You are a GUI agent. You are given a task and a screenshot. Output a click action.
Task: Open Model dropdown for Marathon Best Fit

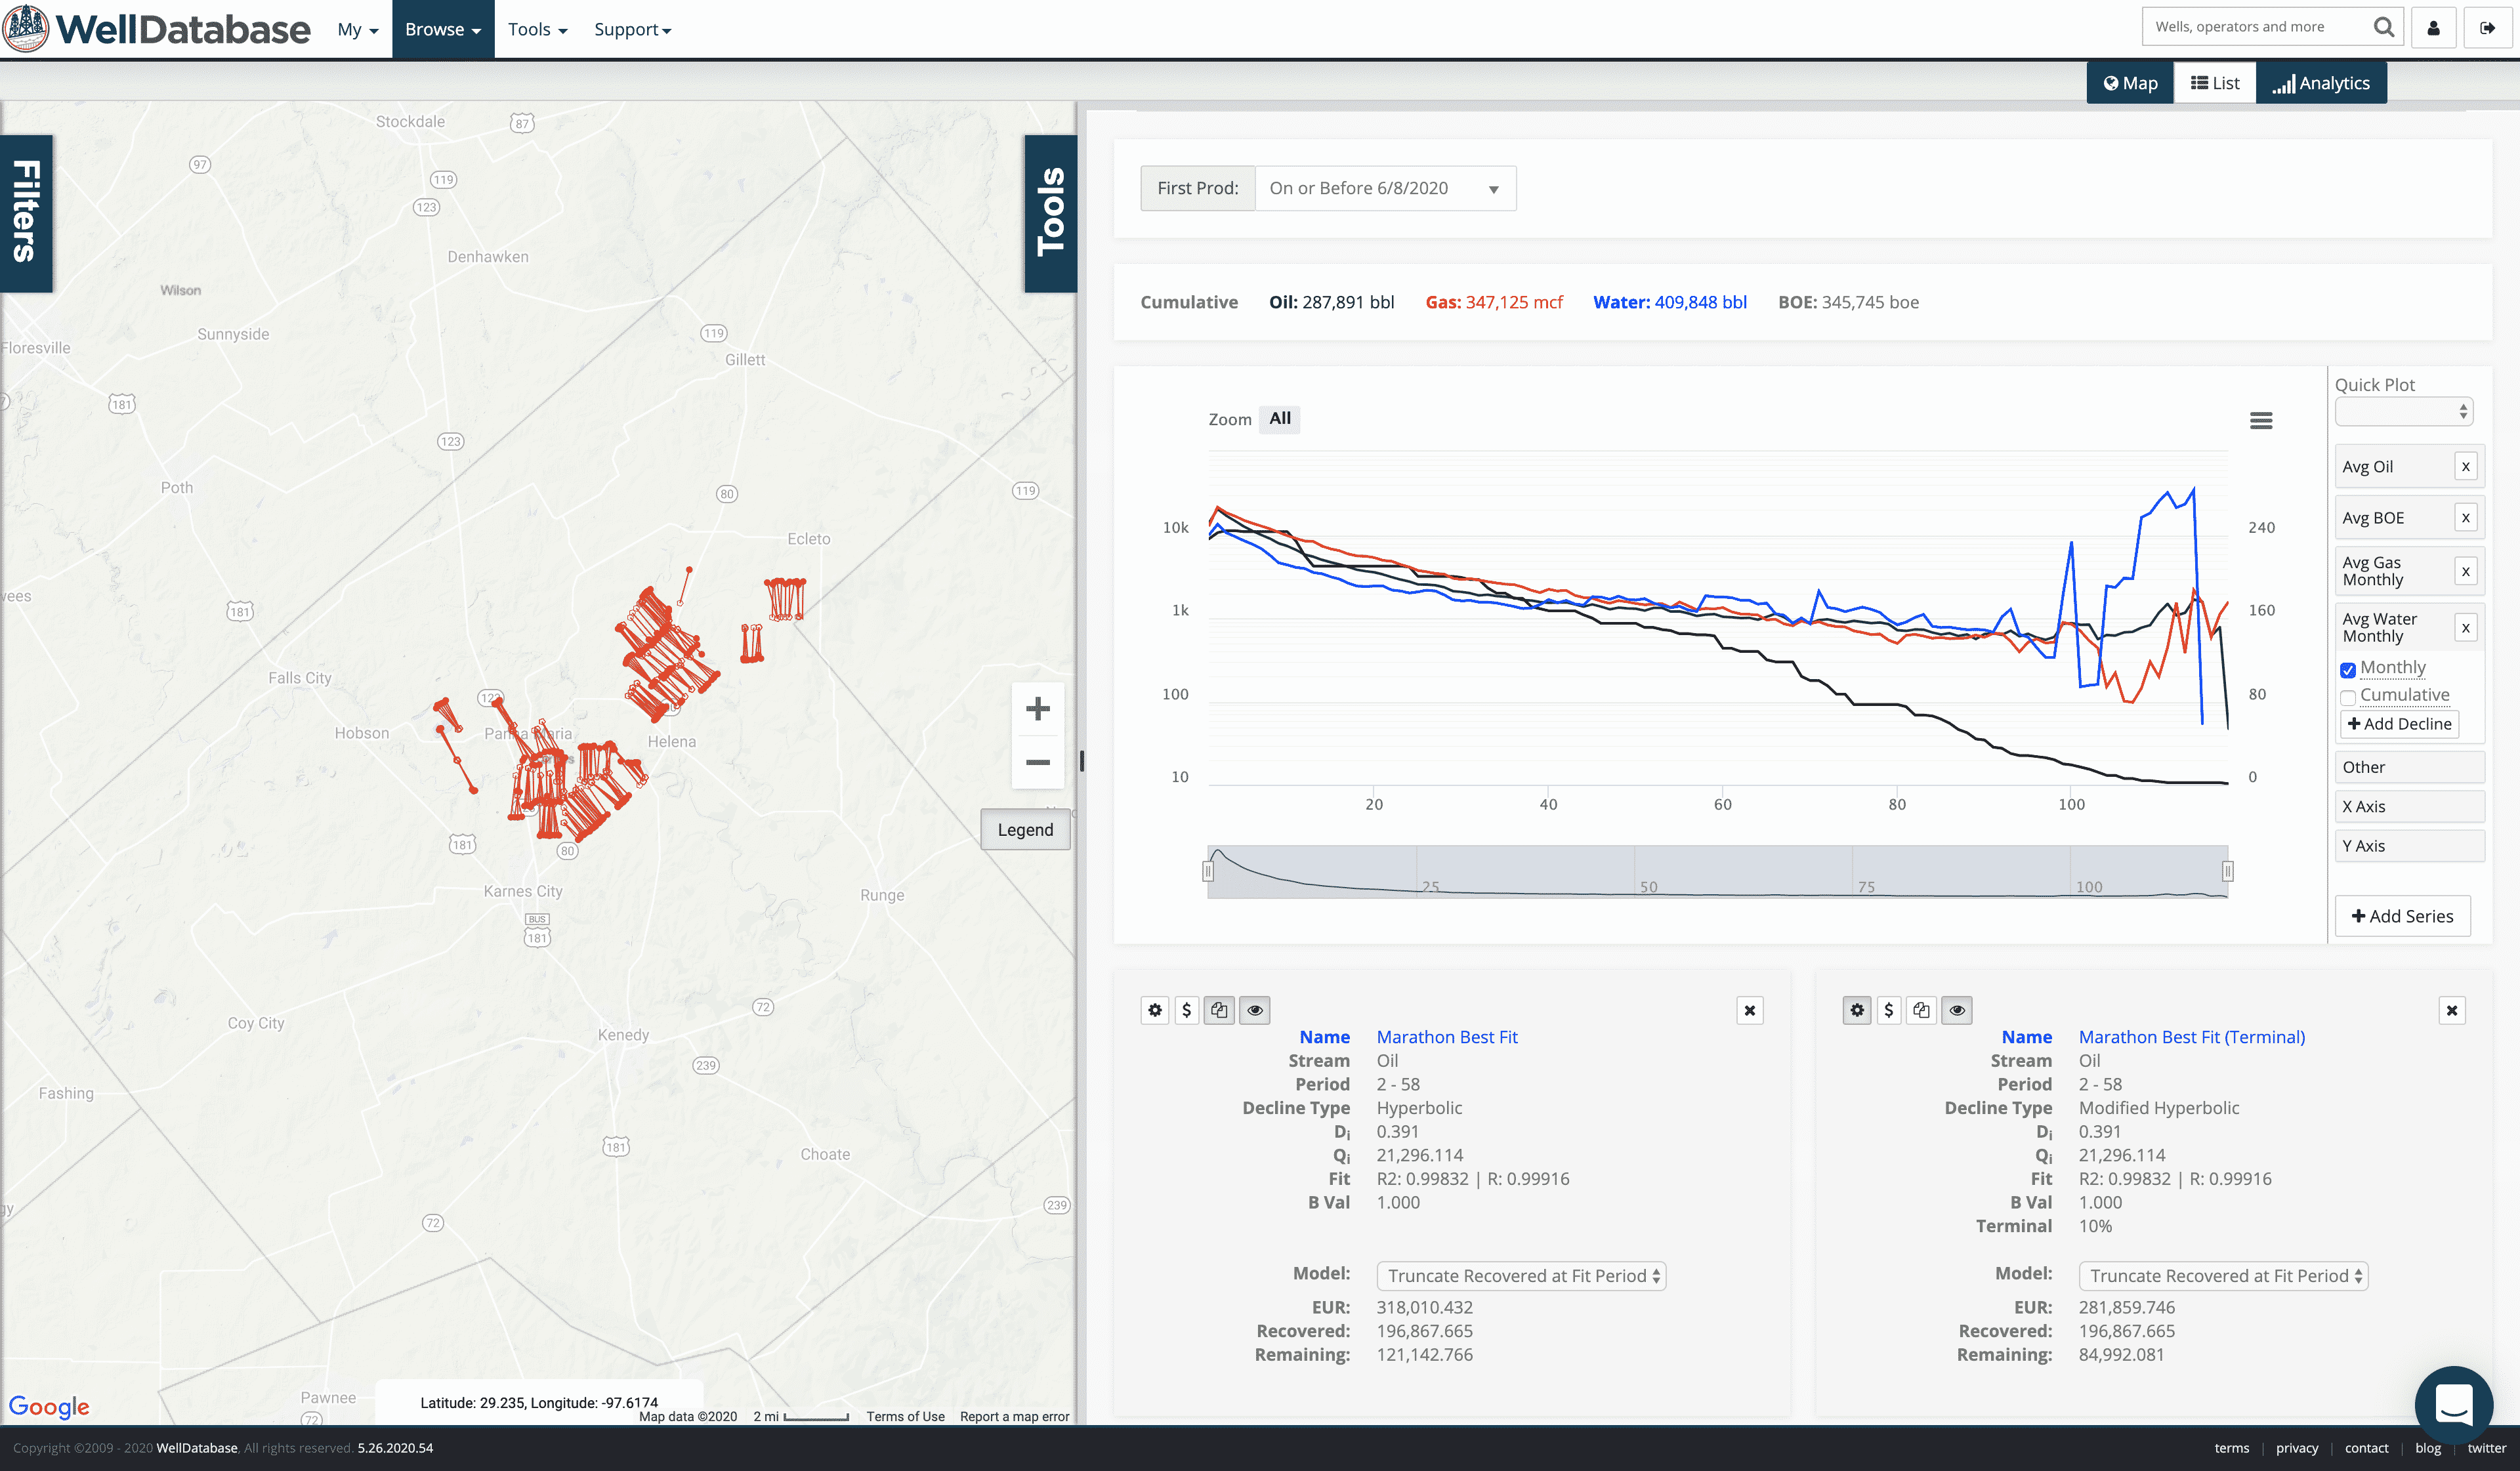(1521, 1276)
